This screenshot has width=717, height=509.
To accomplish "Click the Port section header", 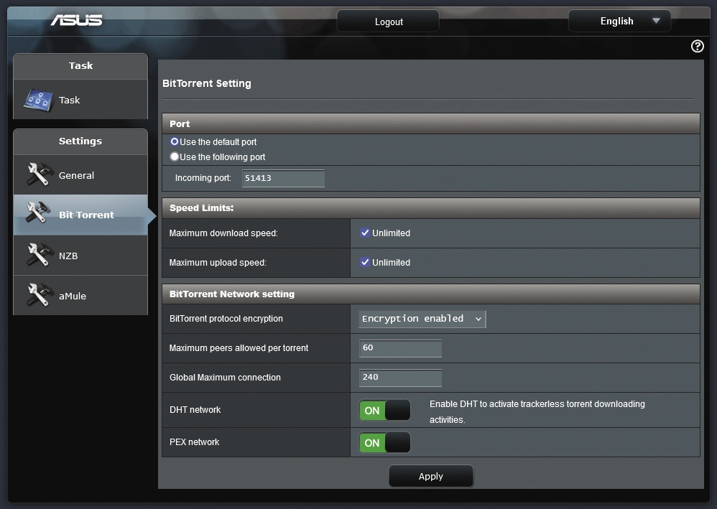I will point(431,123).
